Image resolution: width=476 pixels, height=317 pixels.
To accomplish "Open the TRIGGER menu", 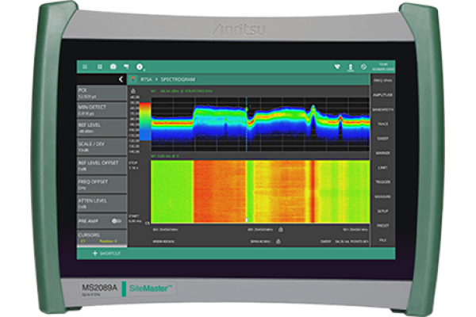I will click(x=383, y=182).
